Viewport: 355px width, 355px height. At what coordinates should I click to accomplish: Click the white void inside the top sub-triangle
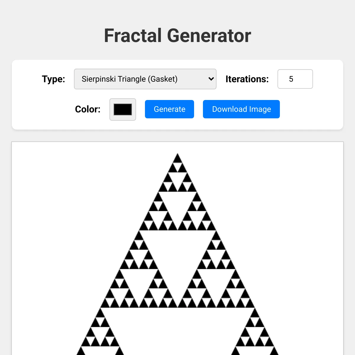[177, 204]
